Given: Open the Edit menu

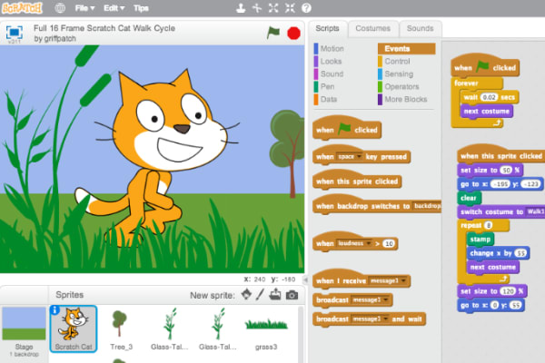Looking at the screenshot, I should coord(114,8).
